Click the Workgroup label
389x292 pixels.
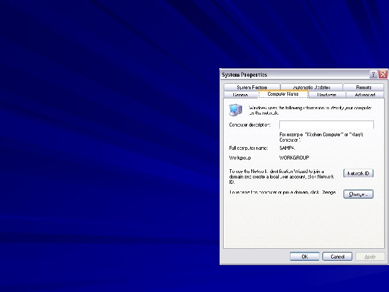pos(240,158)
